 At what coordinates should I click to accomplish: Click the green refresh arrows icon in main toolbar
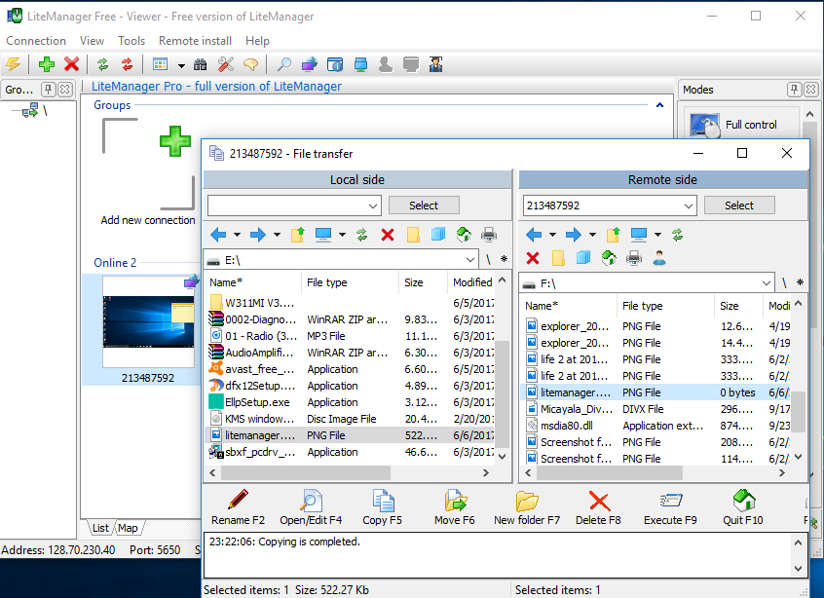102,64
